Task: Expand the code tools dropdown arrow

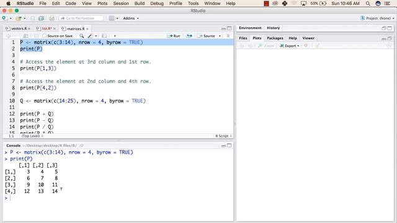Action: click(96, 36)
